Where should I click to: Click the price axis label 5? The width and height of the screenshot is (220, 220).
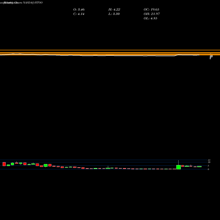(x=208, y=166)
